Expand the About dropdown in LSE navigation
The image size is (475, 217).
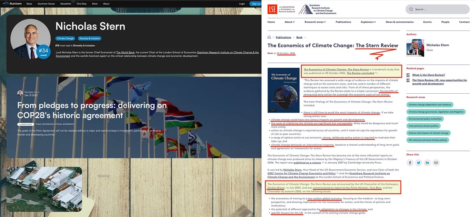point(289,22)
